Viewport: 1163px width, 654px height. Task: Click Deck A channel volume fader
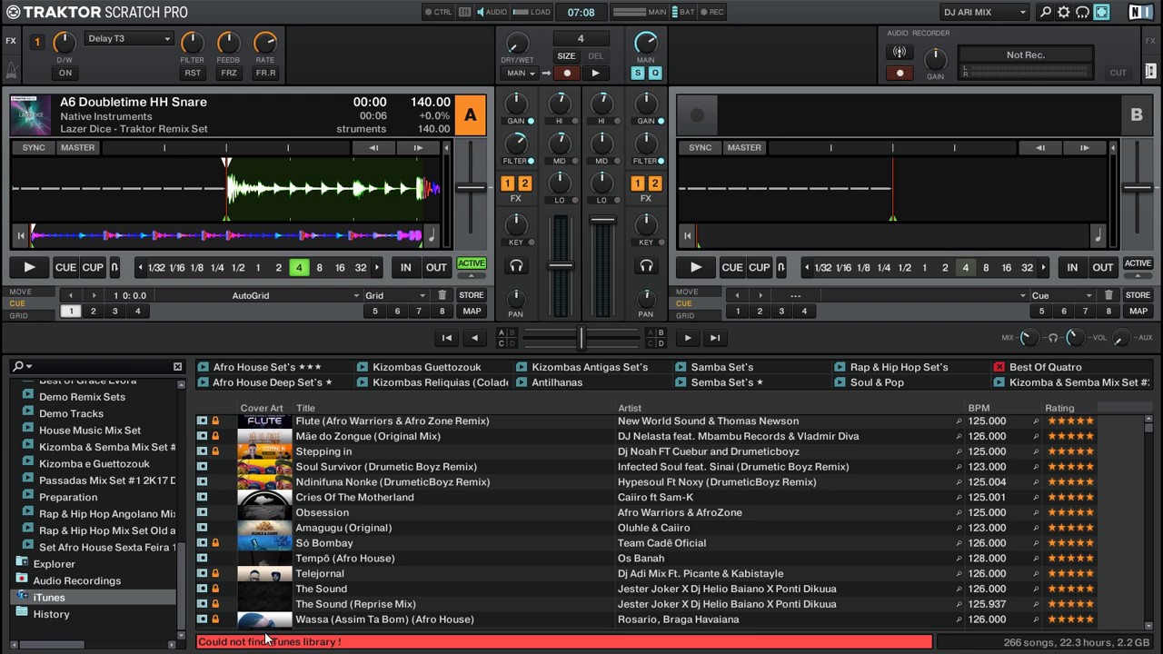[x=561, y=265]
